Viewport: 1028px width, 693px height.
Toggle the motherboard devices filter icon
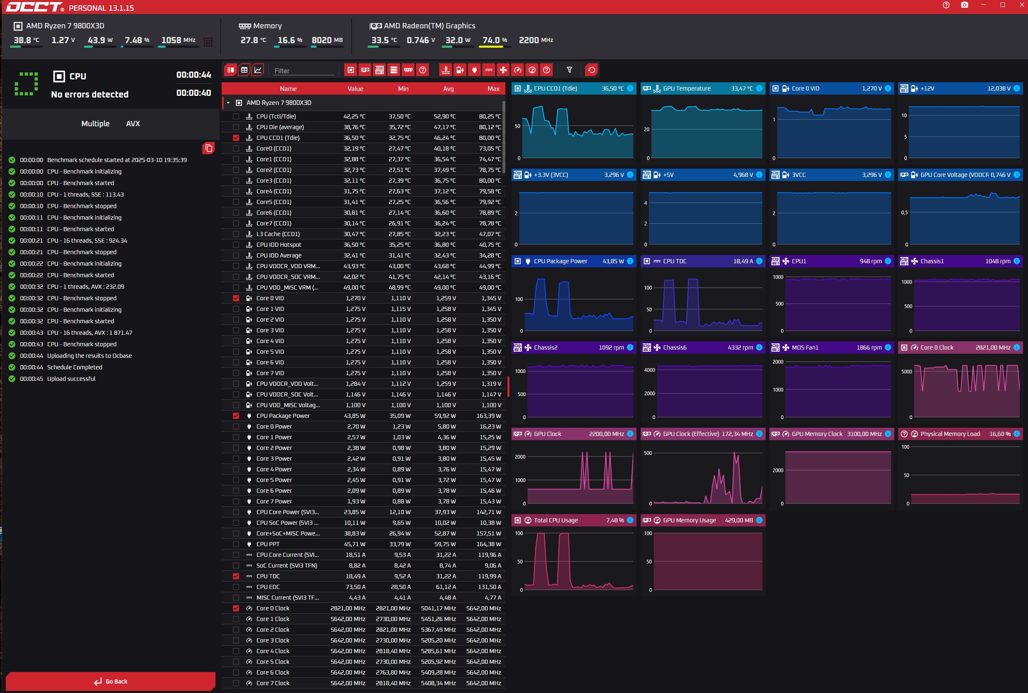(380, 70)
